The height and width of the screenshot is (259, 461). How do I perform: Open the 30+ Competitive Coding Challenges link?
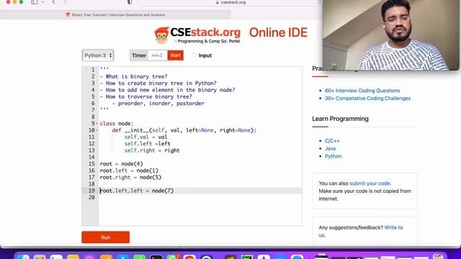coord(367,99)
